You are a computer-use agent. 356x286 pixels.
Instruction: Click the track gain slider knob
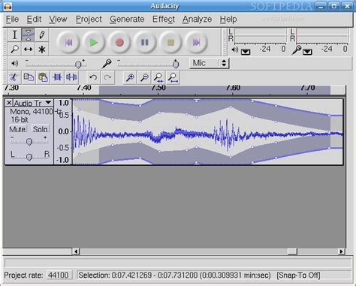(29, 142)
